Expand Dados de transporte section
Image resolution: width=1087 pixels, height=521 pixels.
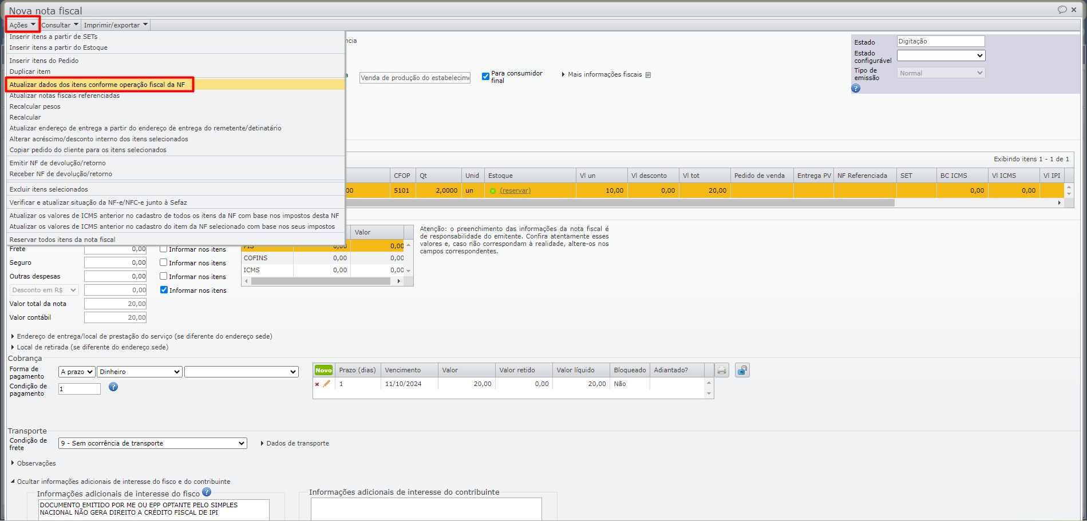pyautogui.click(x=295, y=443)
